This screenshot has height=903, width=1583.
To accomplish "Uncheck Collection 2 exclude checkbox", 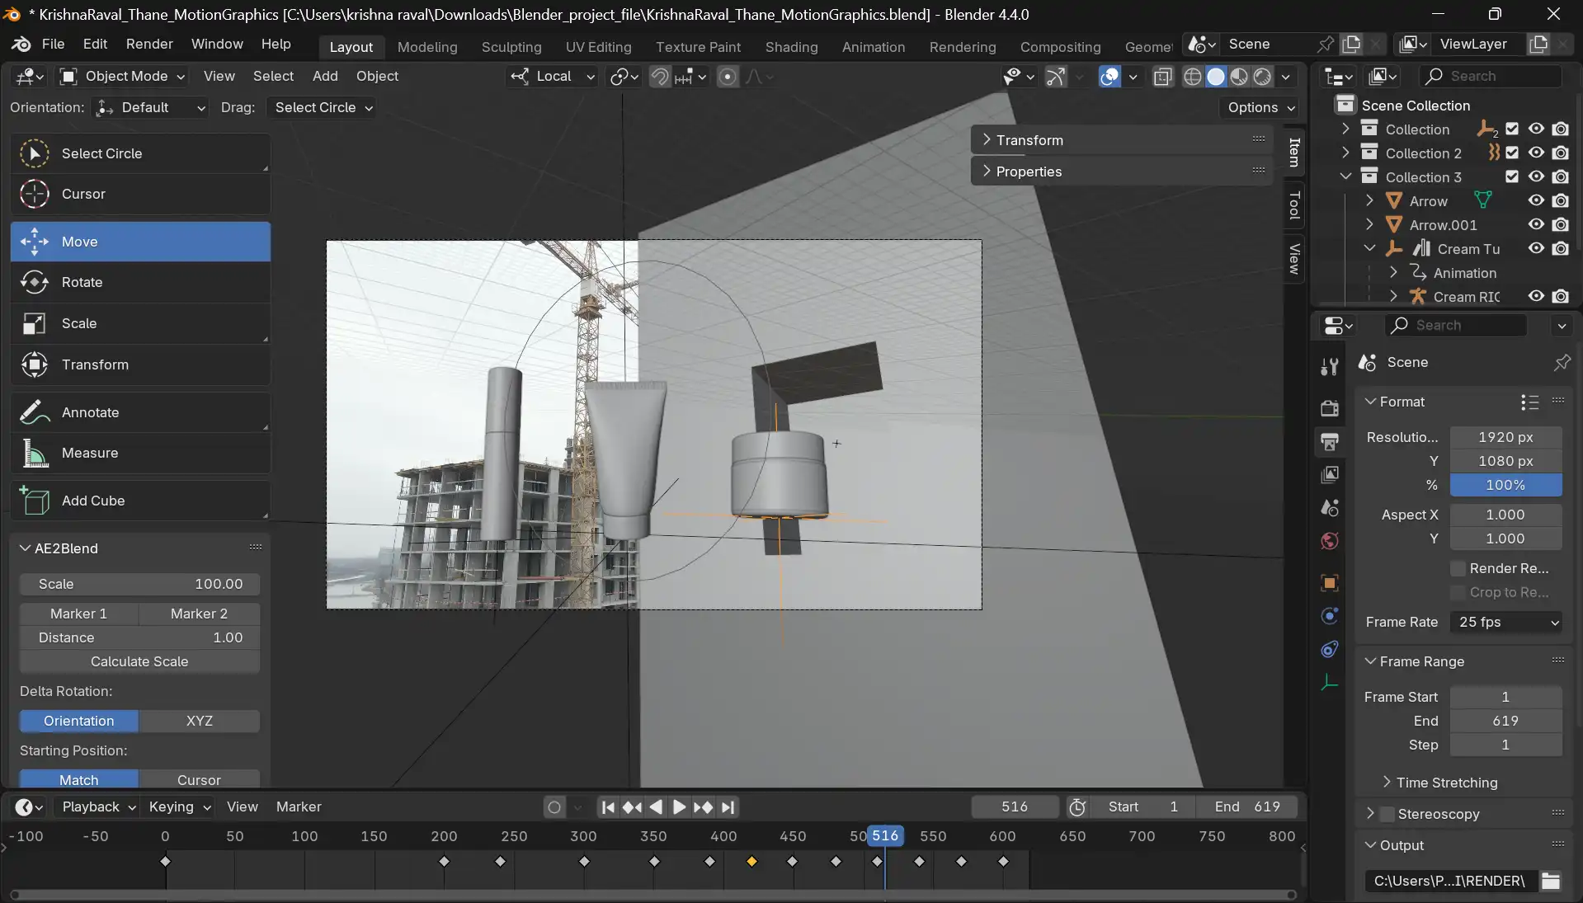I will tap(1512, 153).
